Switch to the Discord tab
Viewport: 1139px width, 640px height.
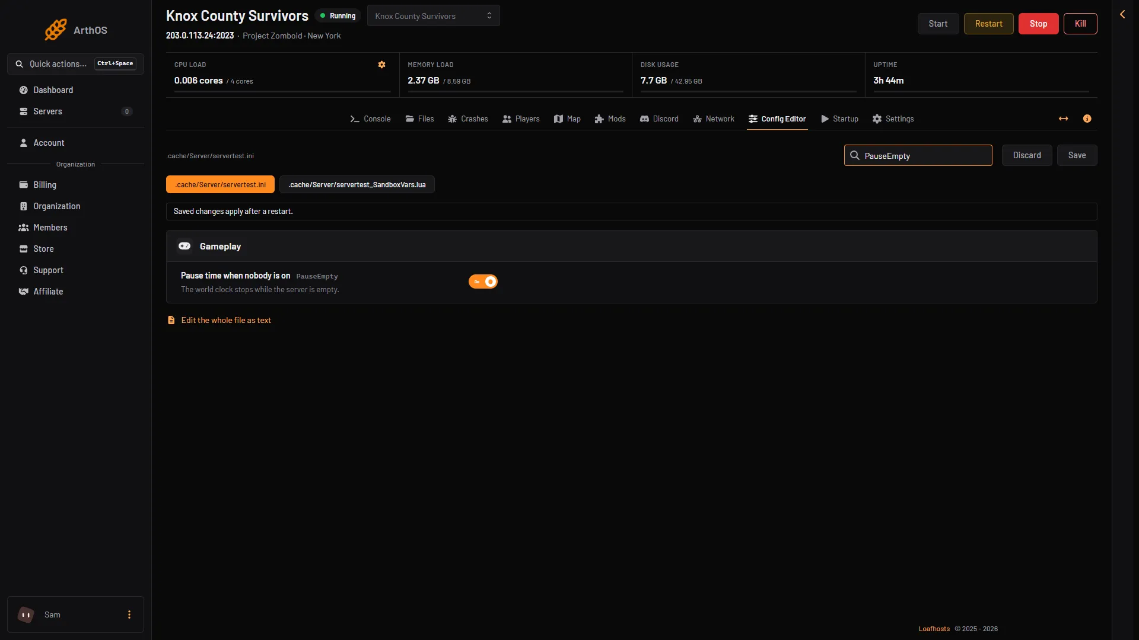(x=659, y=119)
